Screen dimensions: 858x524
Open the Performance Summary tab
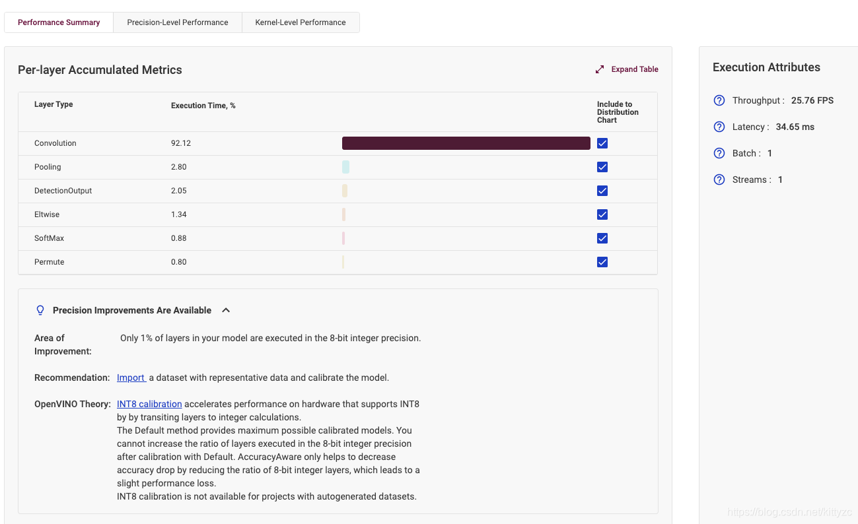[59, 22]
